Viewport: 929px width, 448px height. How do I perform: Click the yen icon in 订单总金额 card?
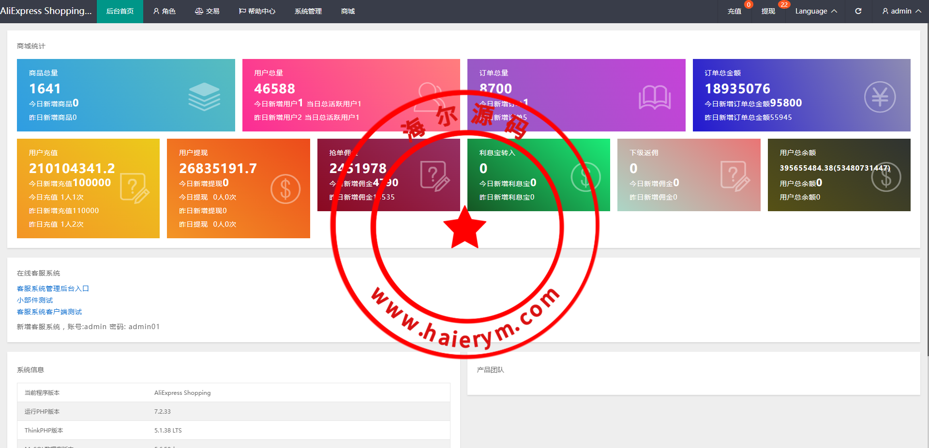coord(879,97)
